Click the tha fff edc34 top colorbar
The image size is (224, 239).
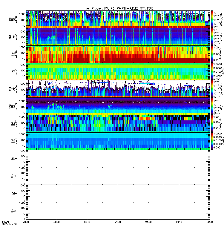point(212,19)
